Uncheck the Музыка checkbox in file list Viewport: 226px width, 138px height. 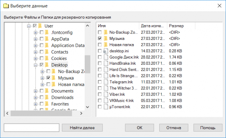tap(100, 38)
